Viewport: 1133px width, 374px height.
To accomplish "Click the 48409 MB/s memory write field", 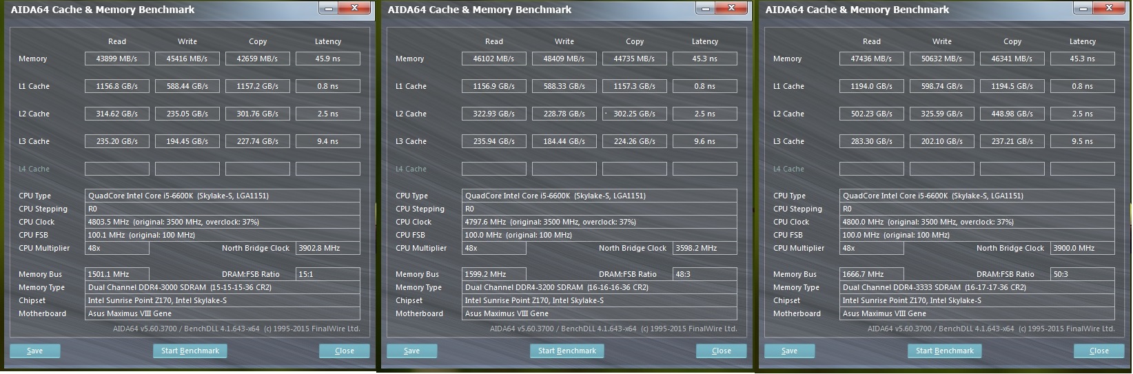I will tap(564, 59).
